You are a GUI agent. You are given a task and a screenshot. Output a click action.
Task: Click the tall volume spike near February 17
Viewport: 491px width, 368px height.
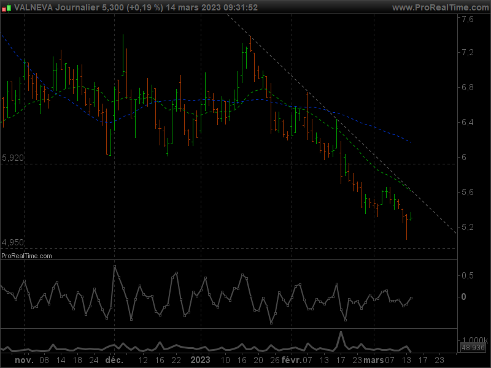(x=341, y=339)
